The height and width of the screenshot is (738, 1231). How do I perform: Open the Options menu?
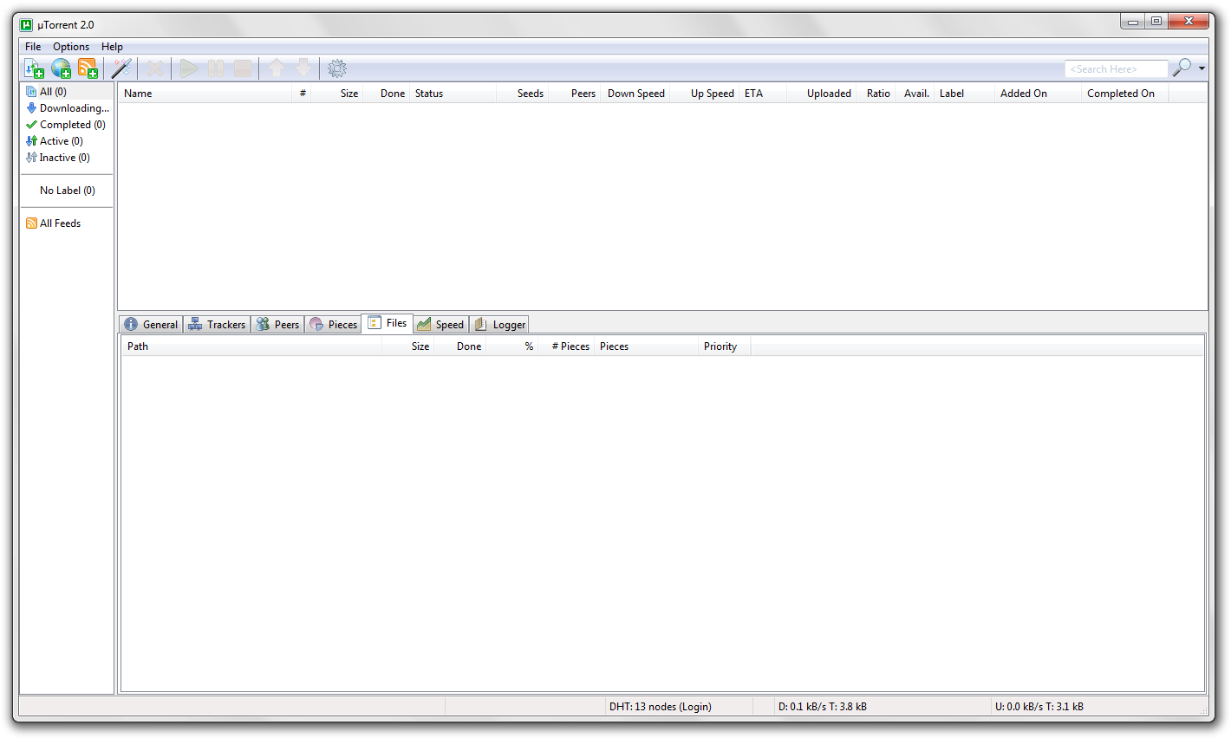[70, 46]
